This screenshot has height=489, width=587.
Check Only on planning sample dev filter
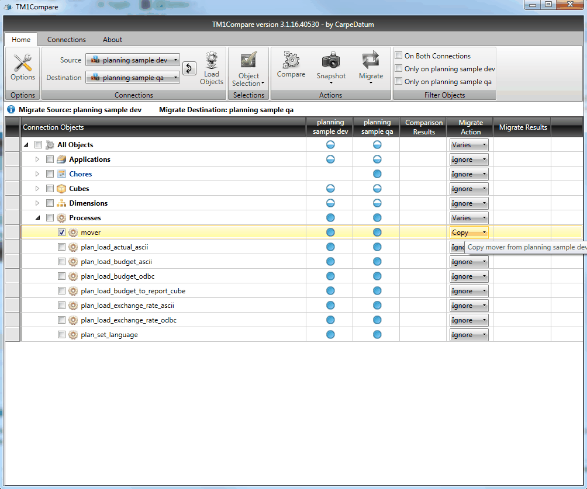[x=399, y=68]
